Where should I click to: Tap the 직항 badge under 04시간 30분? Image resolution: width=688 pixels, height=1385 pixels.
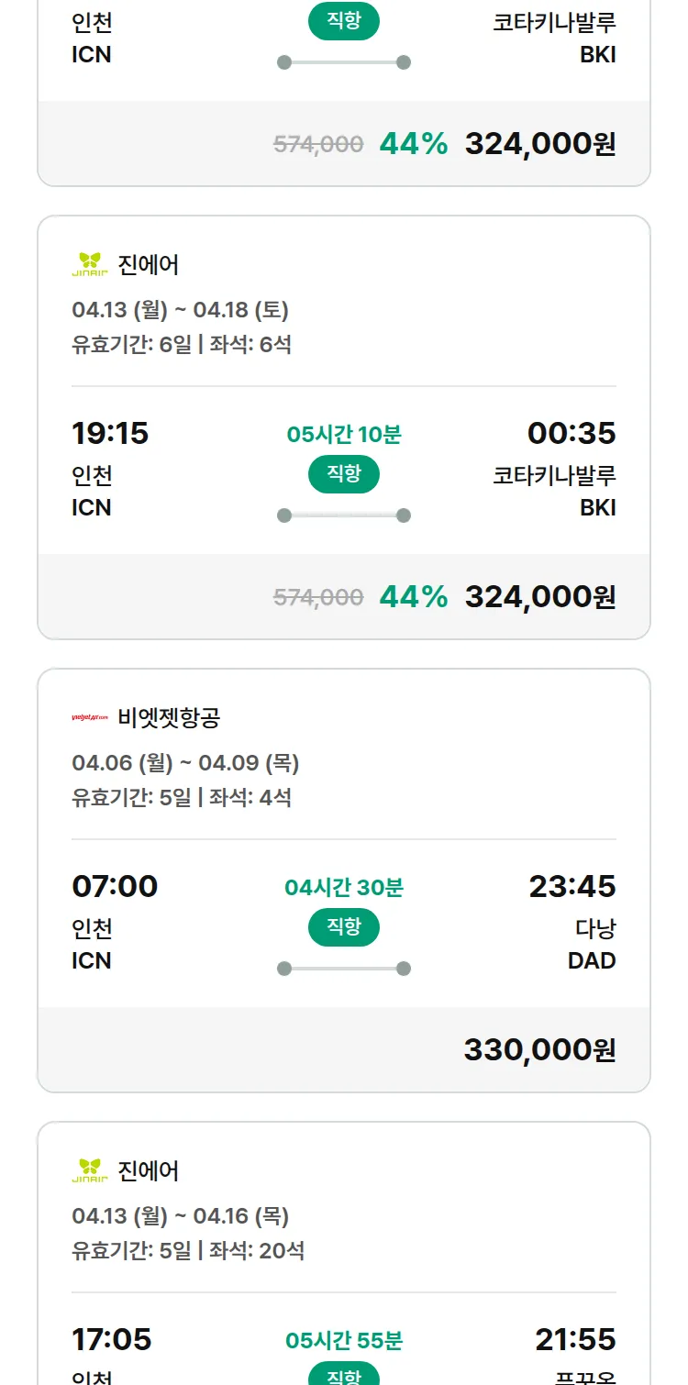(x=344, y=927)
